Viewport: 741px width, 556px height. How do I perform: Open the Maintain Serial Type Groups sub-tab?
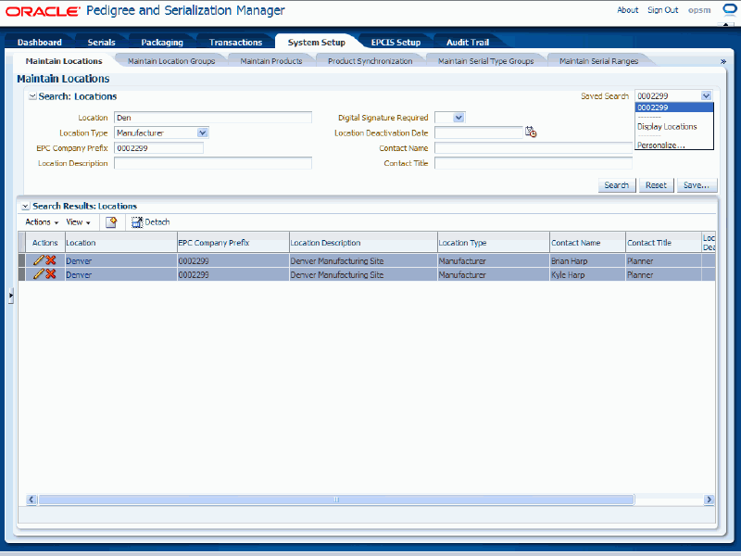(485, 61)
